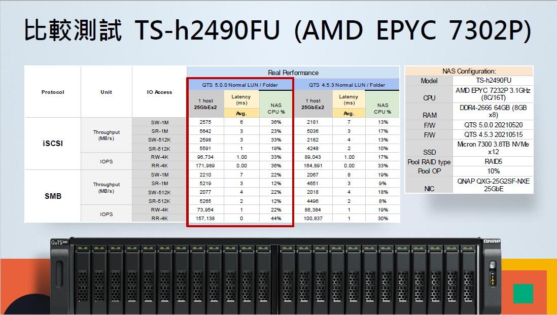Select the "QNAP QXG-25G2SF-NXE 25GbE" NIC value

(x=493, y=185)
